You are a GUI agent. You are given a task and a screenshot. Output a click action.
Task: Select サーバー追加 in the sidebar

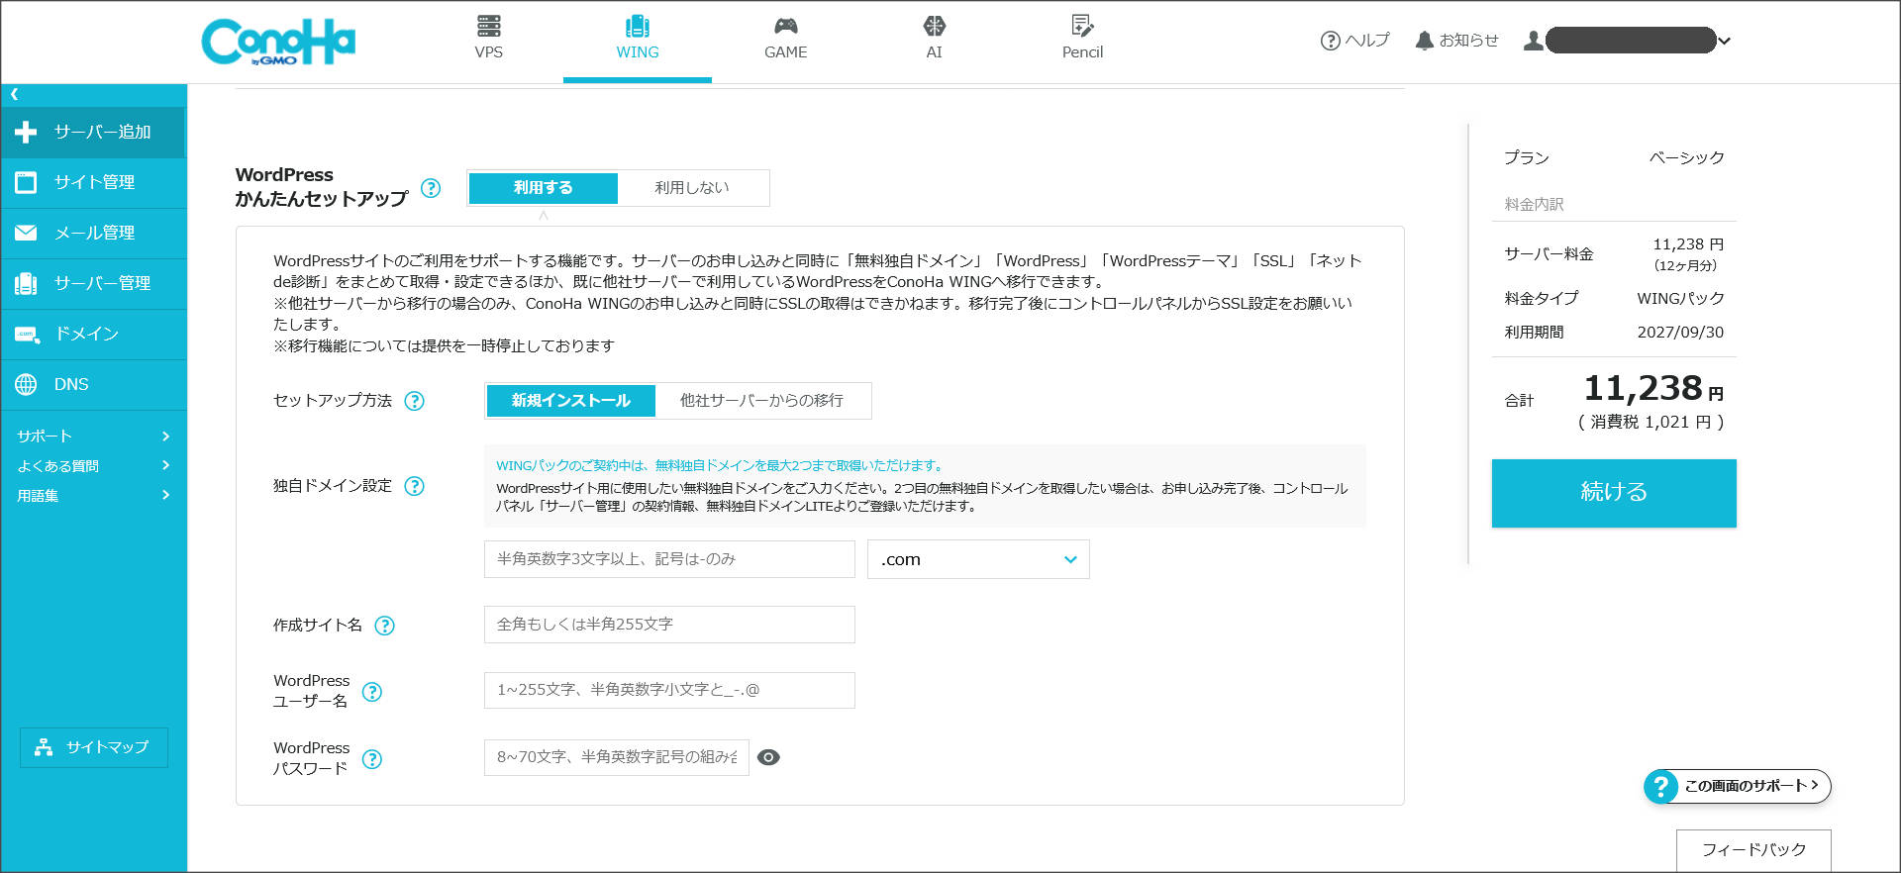coord(93,132)
